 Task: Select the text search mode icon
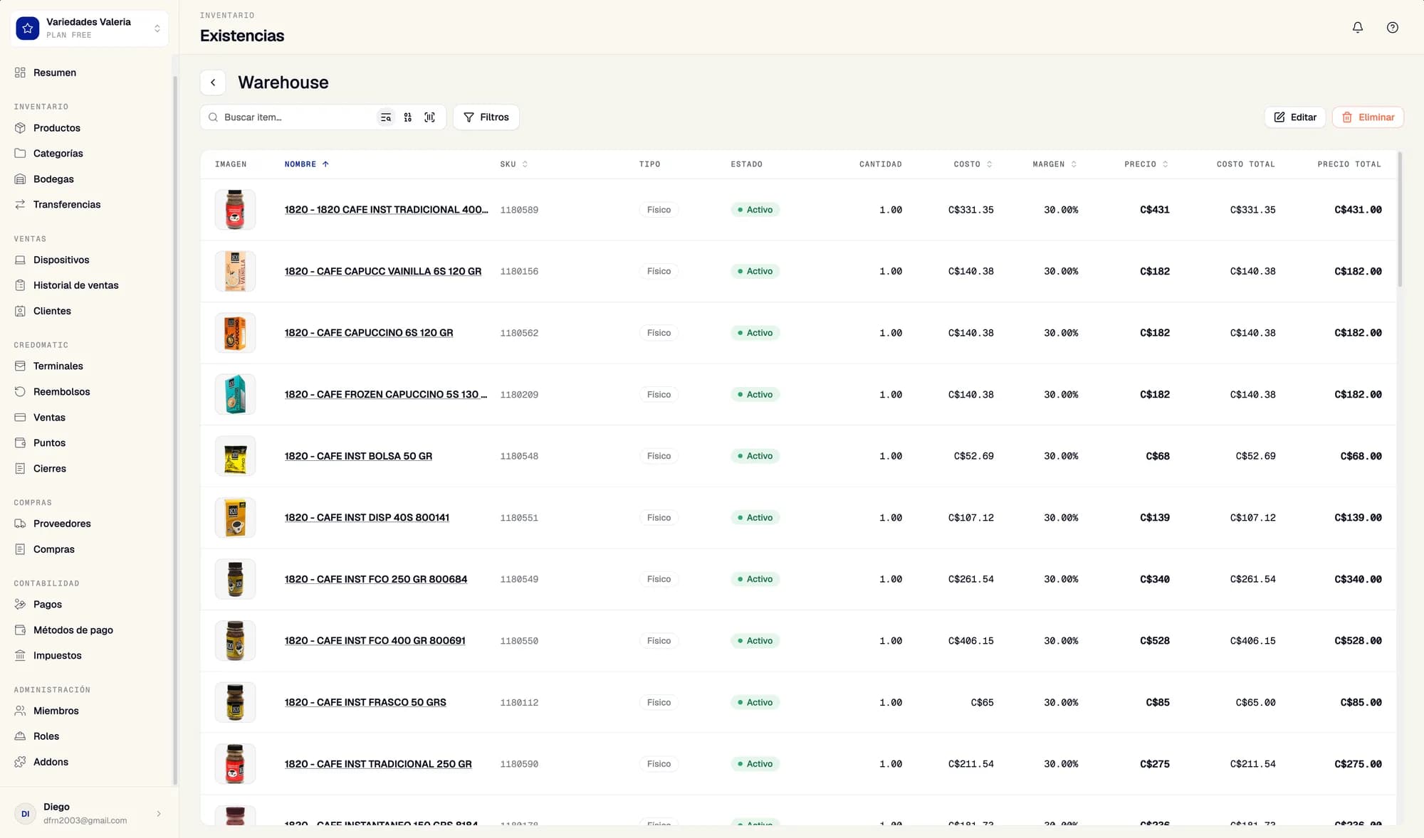[x=386, y=117]
